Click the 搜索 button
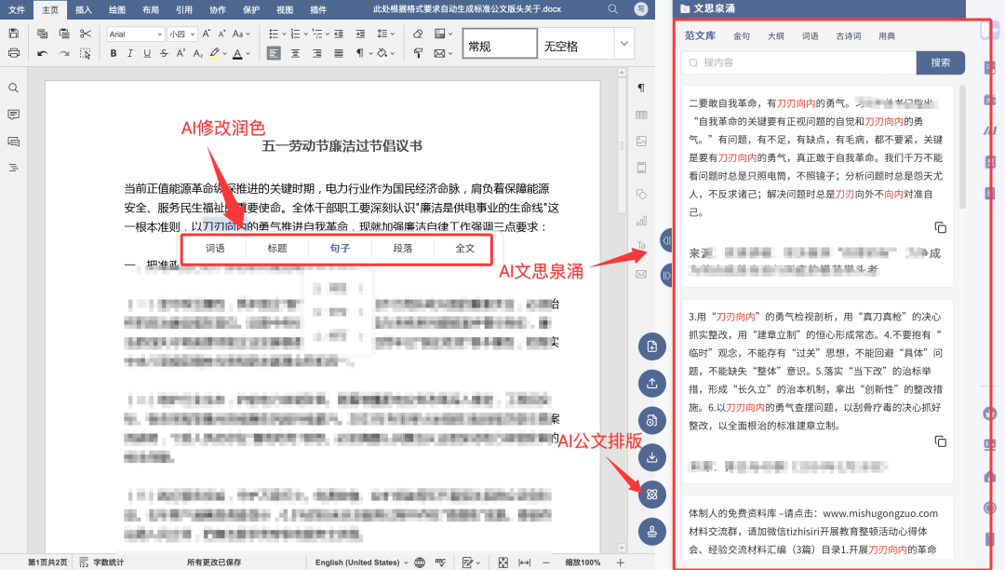1005x570 pixels. pos(940,62)
